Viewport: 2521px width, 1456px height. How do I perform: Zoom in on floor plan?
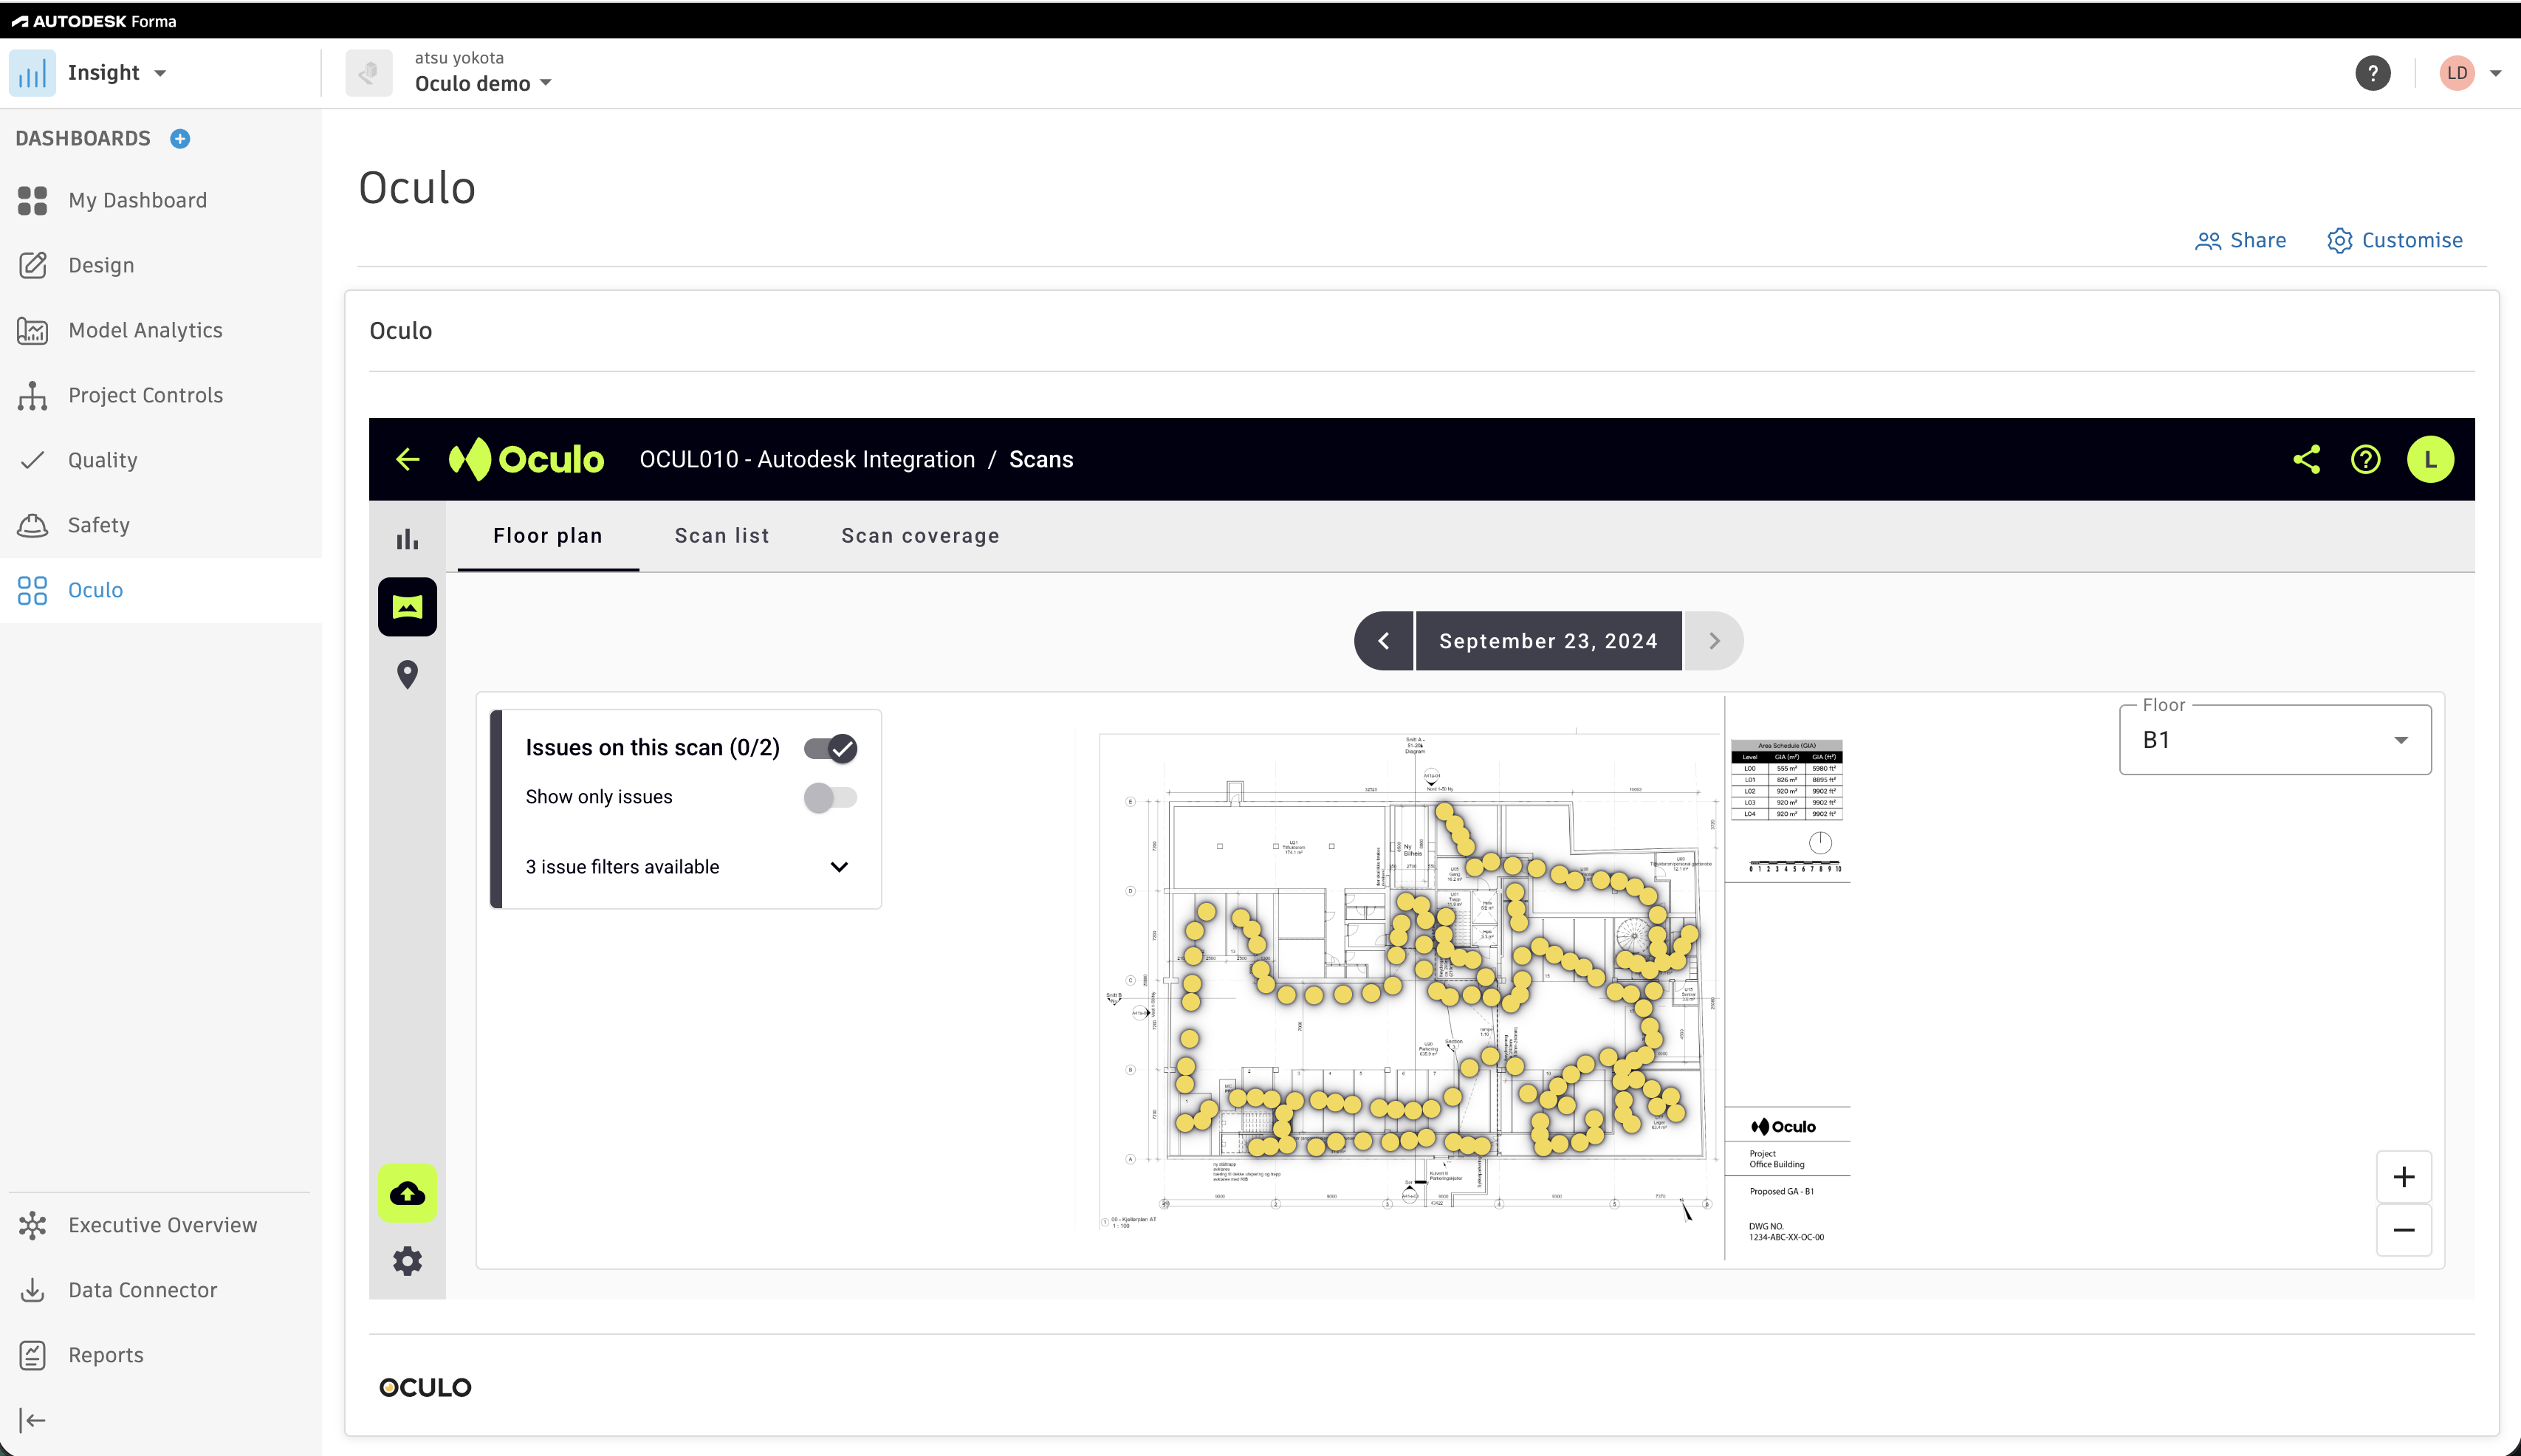pyautogui.click(x=2404, y=1177)
